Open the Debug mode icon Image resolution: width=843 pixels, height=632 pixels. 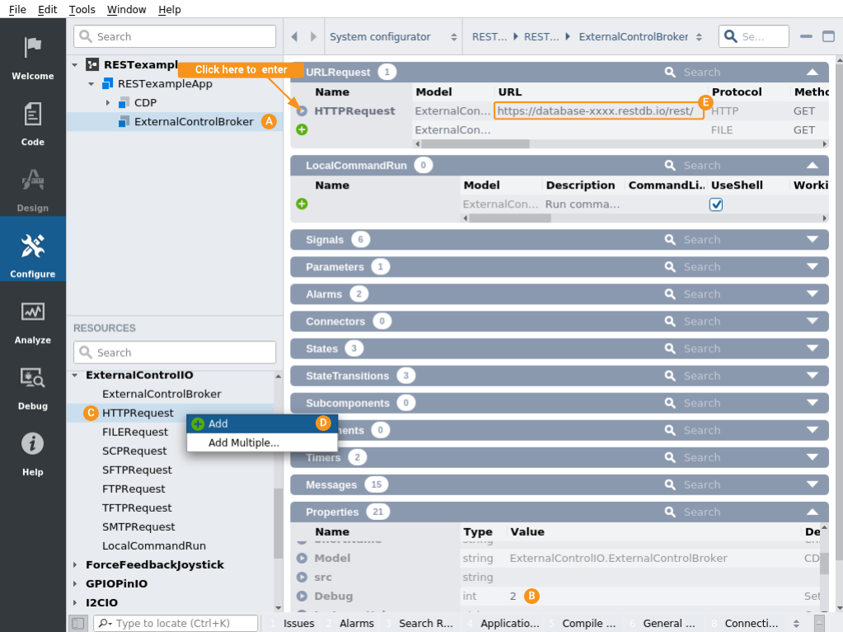pyautogui.click(x=33, y=378)
